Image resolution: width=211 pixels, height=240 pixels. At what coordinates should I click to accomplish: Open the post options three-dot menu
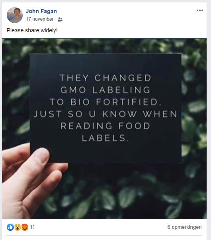point(200,10)
